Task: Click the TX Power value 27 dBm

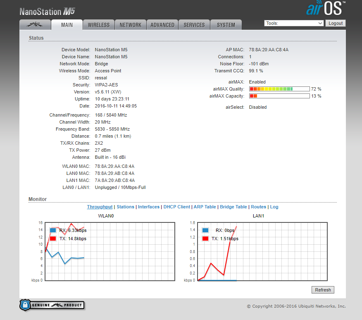Action: coord(103,150)
